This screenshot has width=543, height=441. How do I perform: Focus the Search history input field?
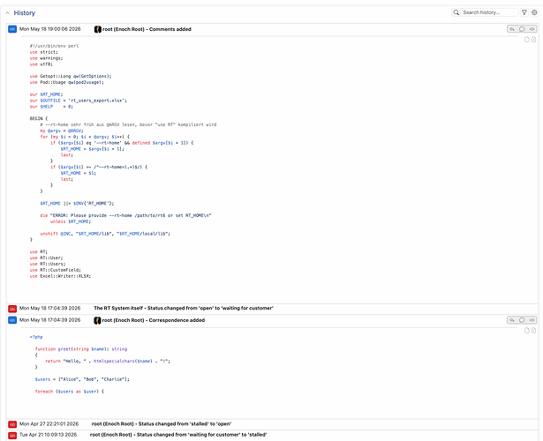[489, 12]
